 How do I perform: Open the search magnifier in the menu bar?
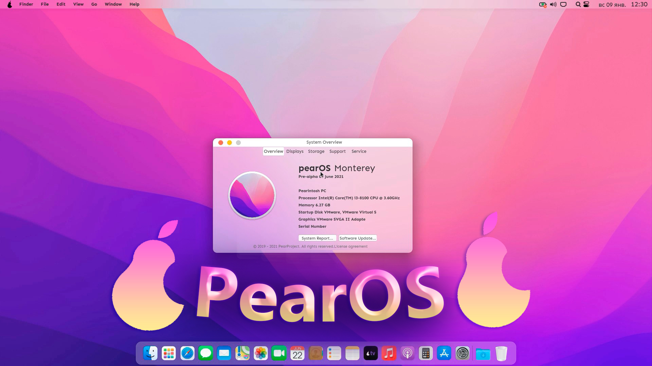coord(578,4)
